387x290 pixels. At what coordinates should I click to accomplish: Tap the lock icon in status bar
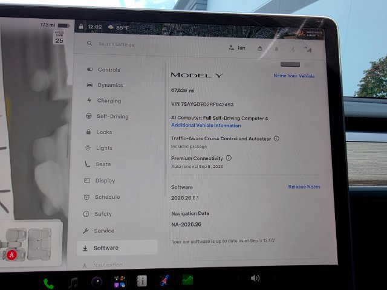point(81,26)
